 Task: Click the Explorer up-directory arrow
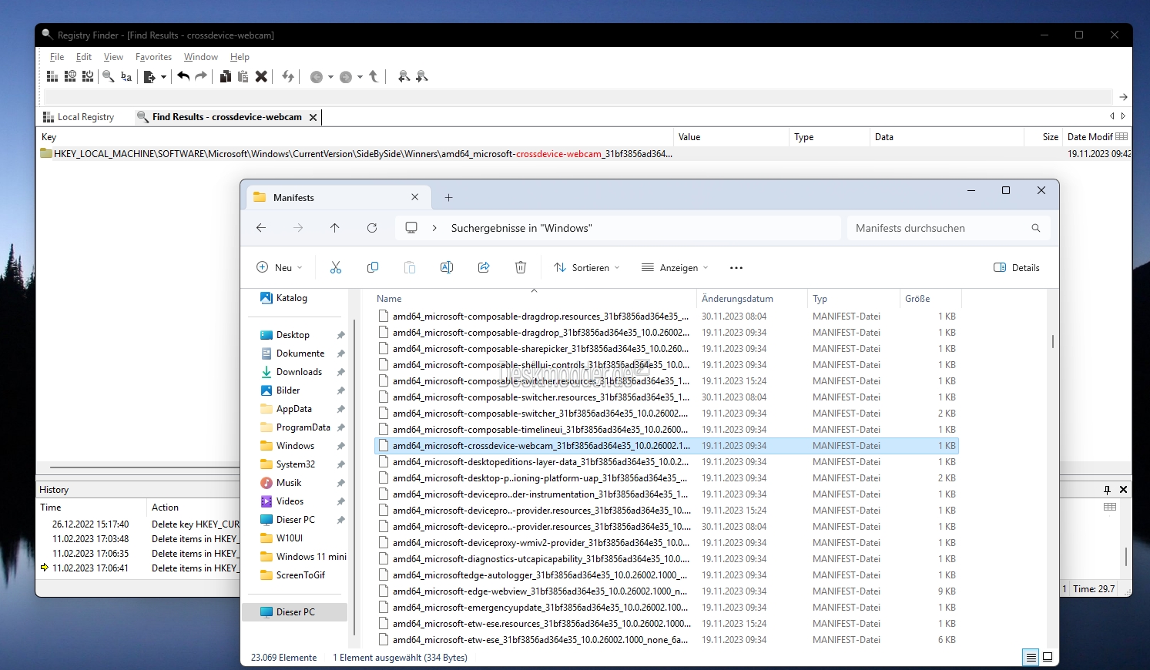[x=335, y=228]
